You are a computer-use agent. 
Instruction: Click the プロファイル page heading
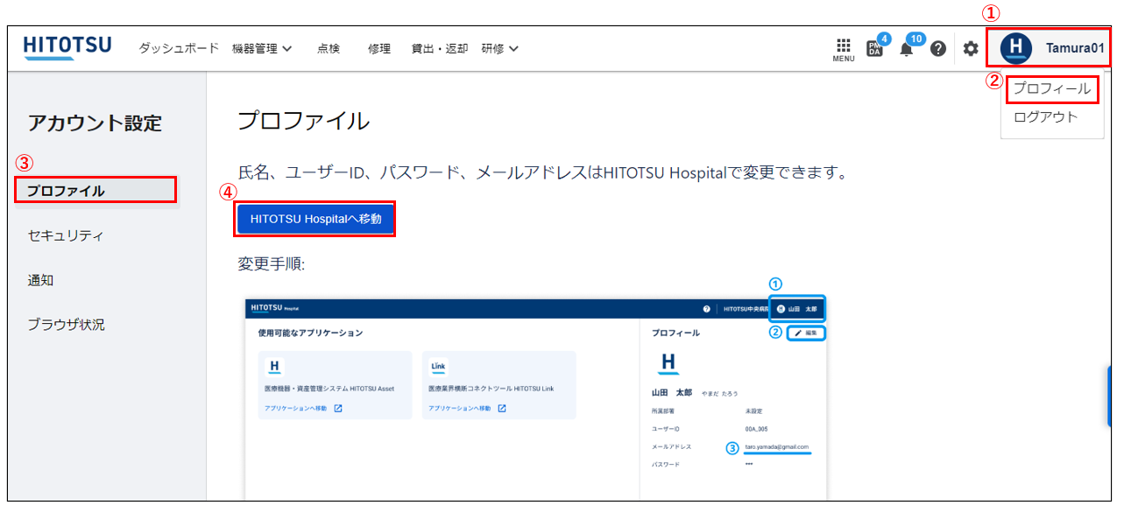pyautogui.click(x=303, y=121)
